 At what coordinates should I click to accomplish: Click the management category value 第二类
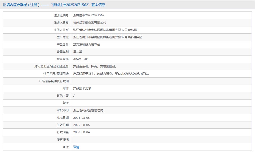[78, 52]
